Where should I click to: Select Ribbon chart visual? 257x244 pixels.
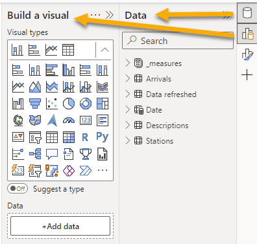pyautogui.click(x=103, y=87)
